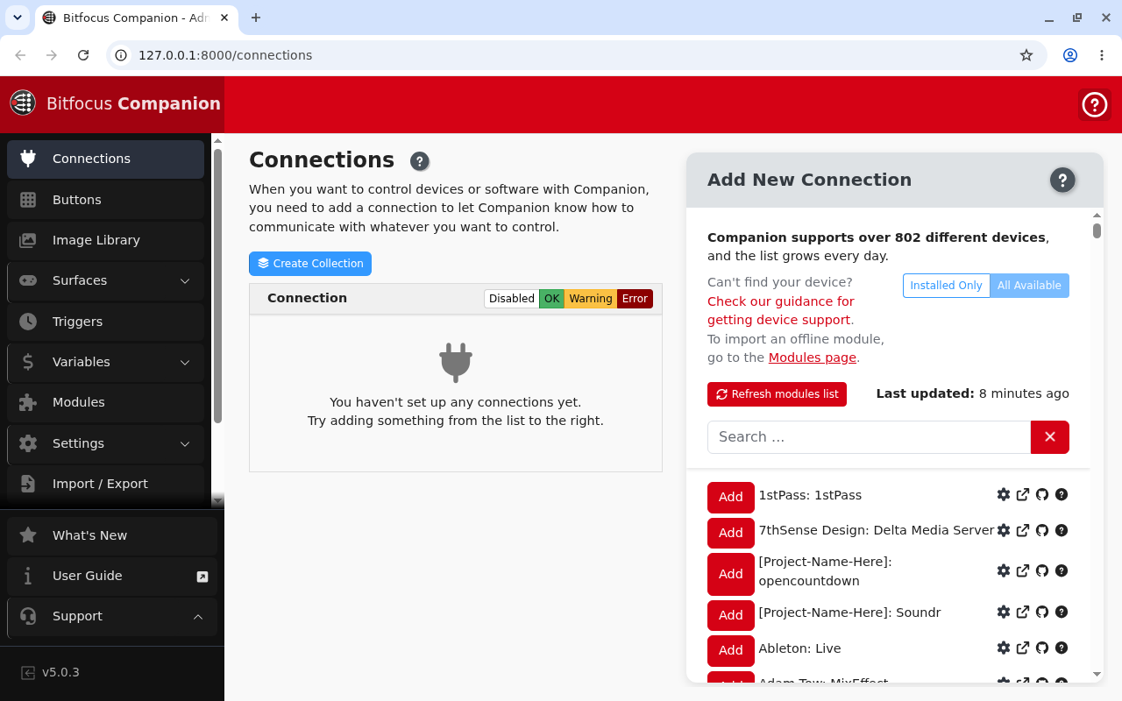Select the Installed Only filter
The image size is (1122, 701).
coord(946,286)
